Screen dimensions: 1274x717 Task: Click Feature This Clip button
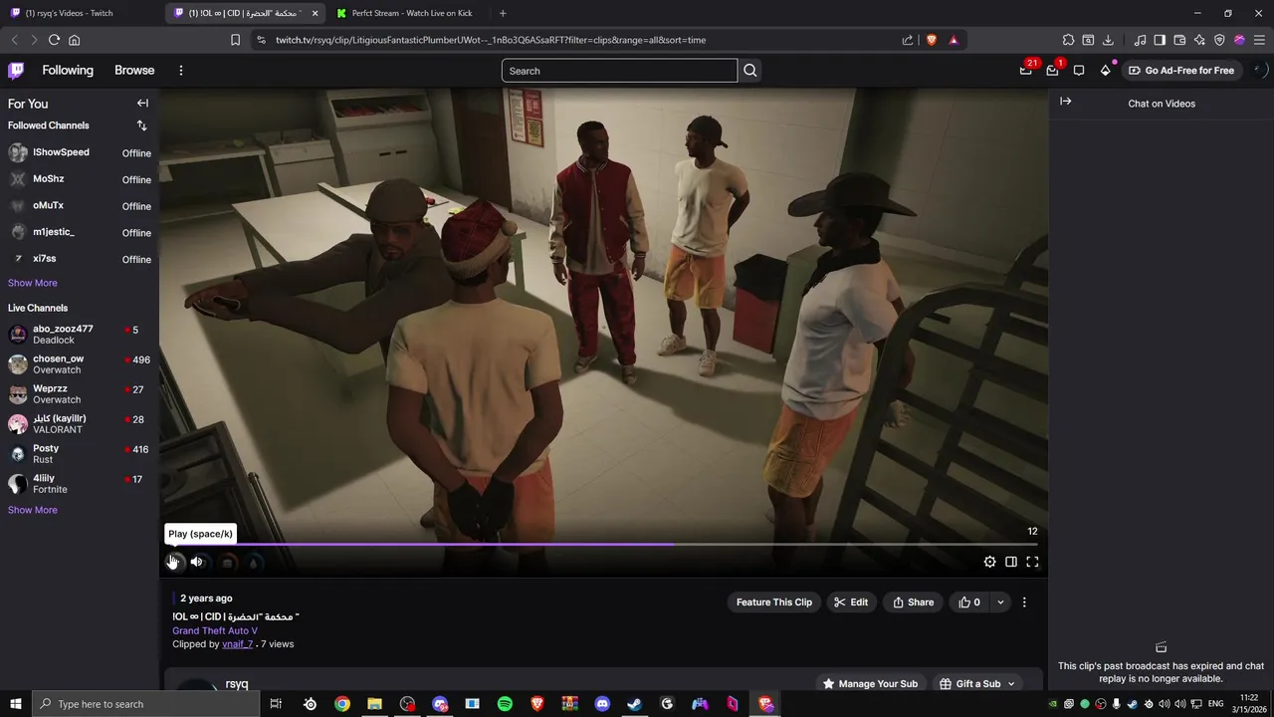[774, 602]
